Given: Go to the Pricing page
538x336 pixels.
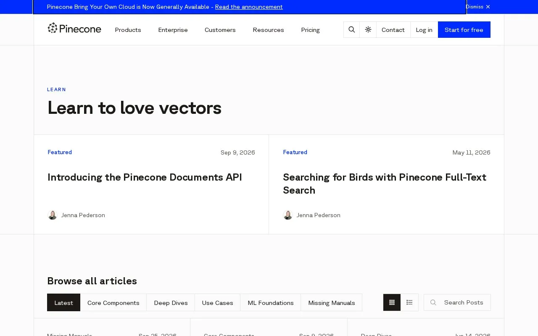Looking at the screenshot, I should coord(310,30).
